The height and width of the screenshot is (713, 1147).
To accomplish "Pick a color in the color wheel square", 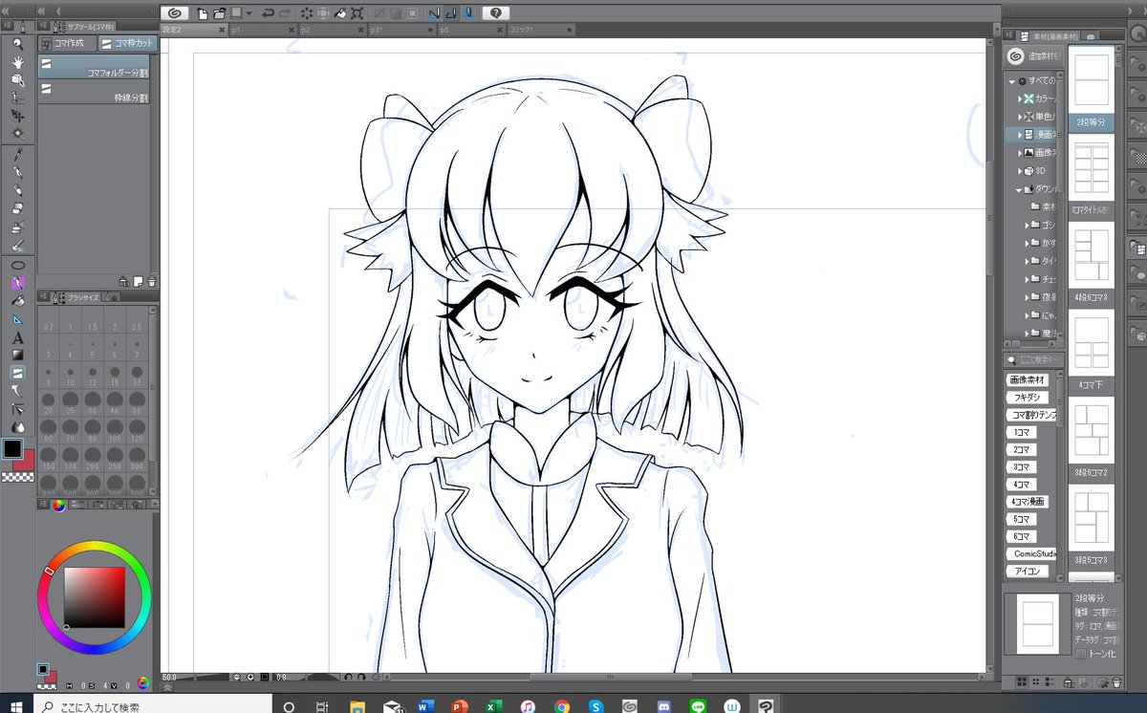I will [94, 597].
